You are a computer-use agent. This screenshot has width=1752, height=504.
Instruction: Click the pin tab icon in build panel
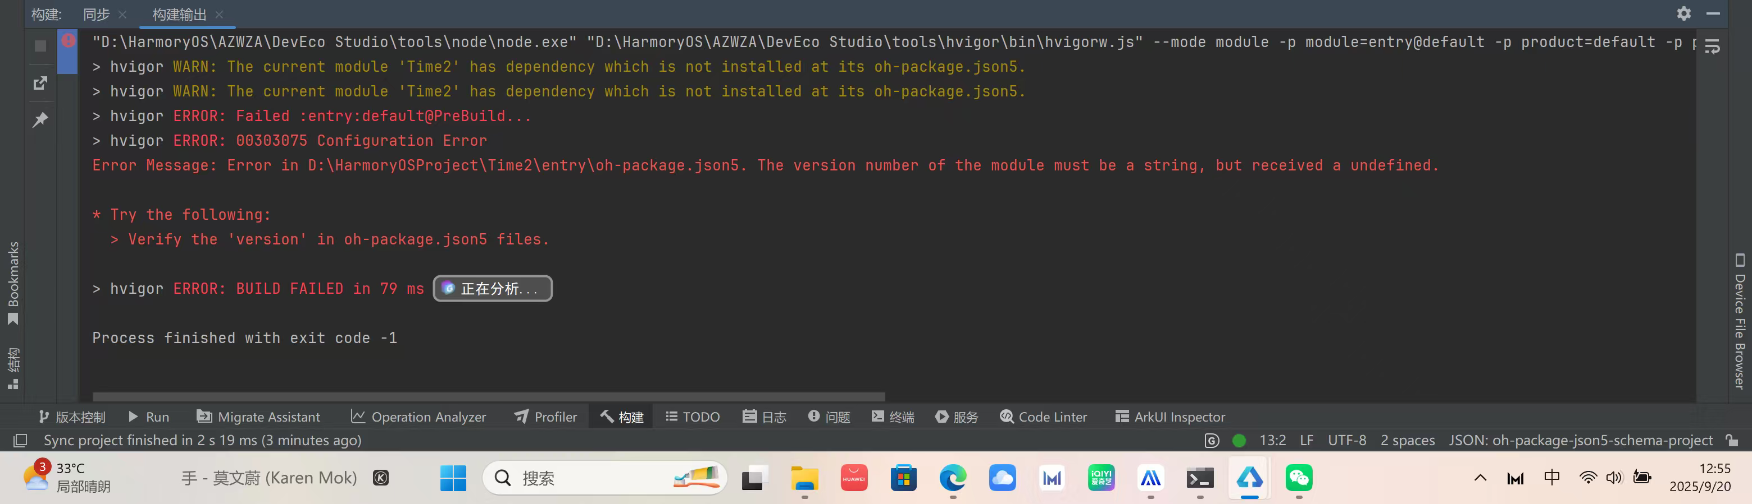point(40,120)
